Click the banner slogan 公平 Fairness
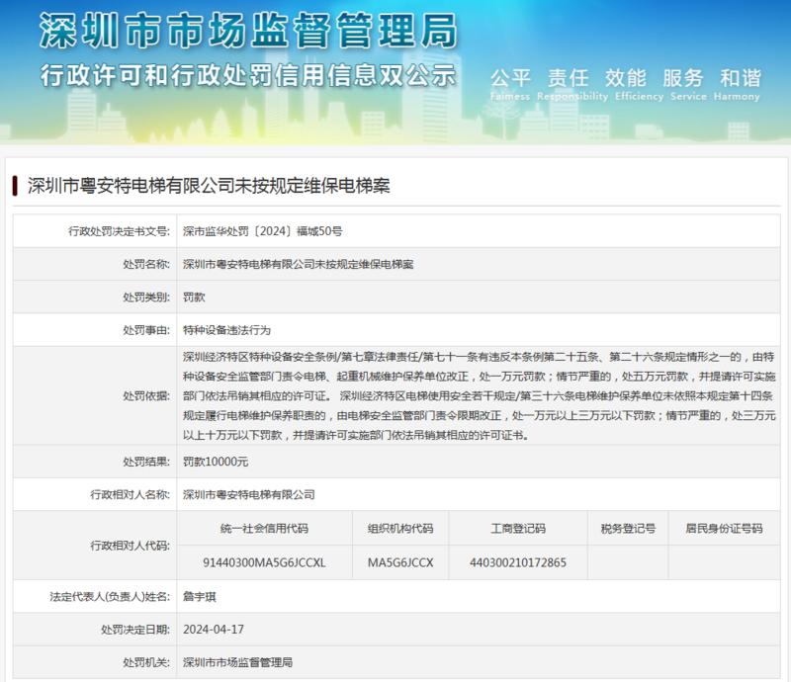 (x=510, y=84)
